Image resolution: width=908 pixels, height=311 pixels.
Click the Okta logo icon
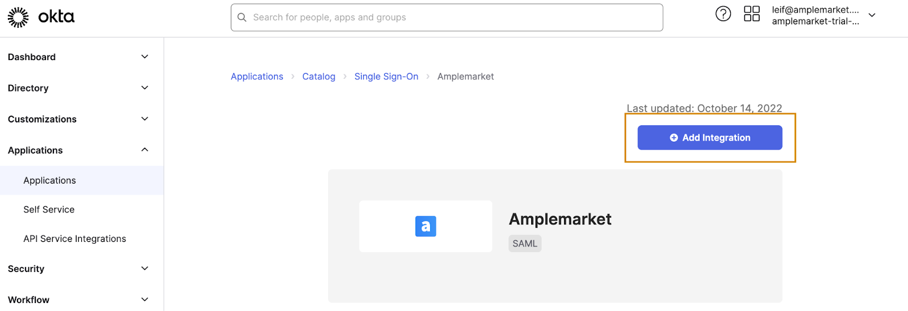coord(18,18)
